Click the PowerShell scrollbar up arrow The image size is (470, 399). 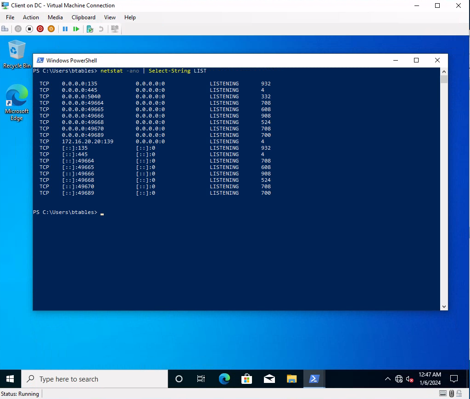(x=444, y=72)
